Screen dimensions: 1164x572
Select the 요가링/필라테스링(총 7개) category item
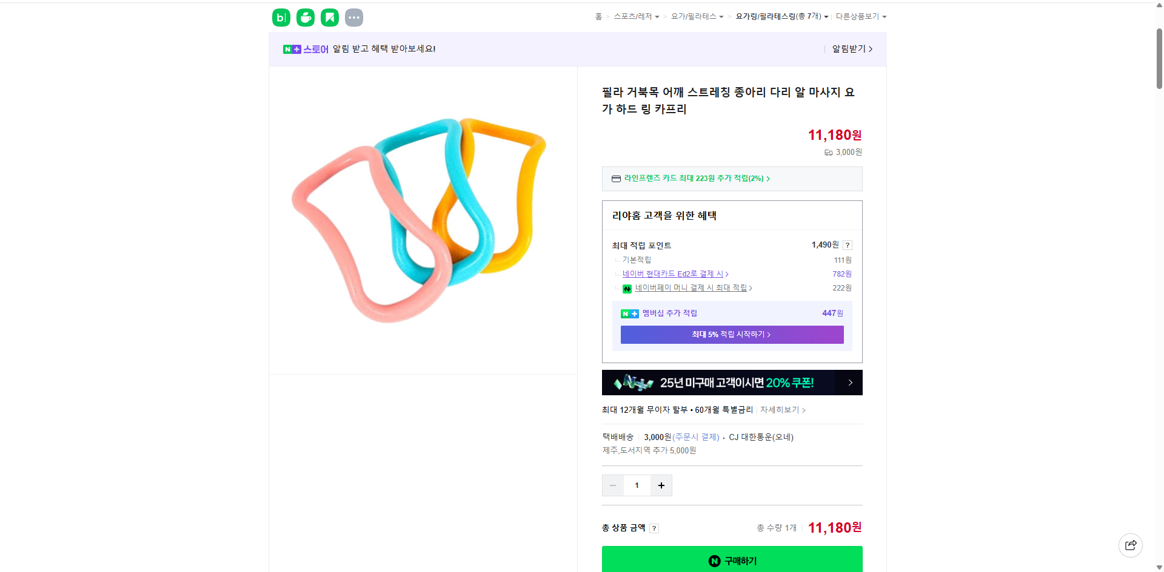(780, 16)
